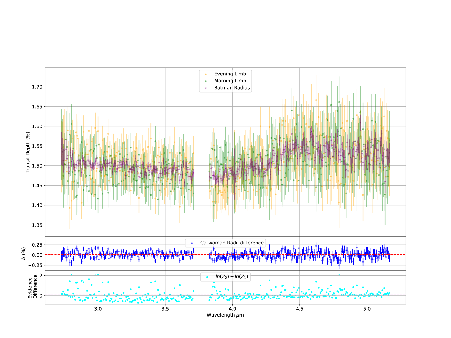Select the Morning Limb legend label

point(230,81)
